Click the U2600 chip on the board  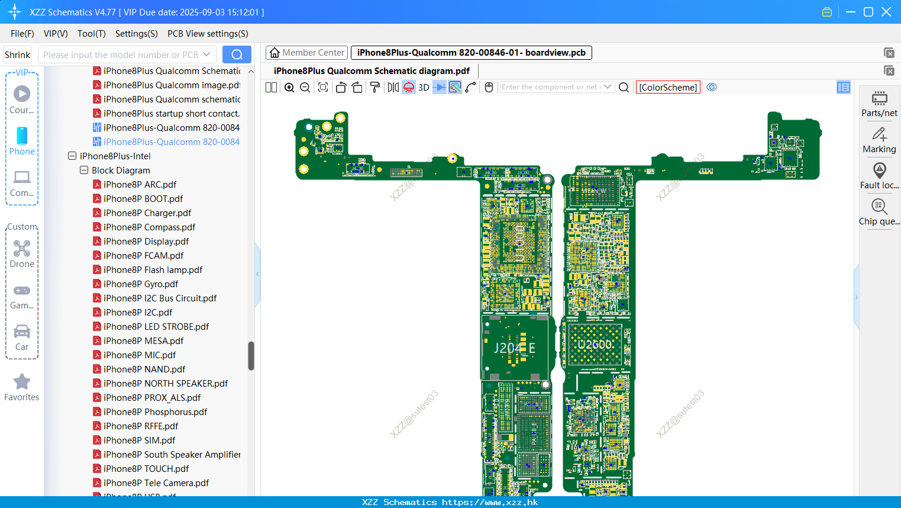tap(595, 345)
